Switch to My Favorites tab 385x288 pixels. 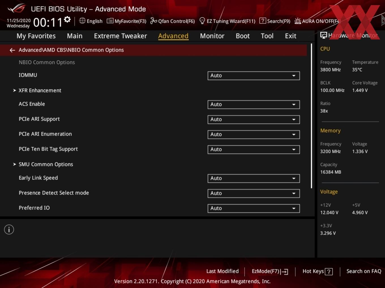tap(36, 36)
